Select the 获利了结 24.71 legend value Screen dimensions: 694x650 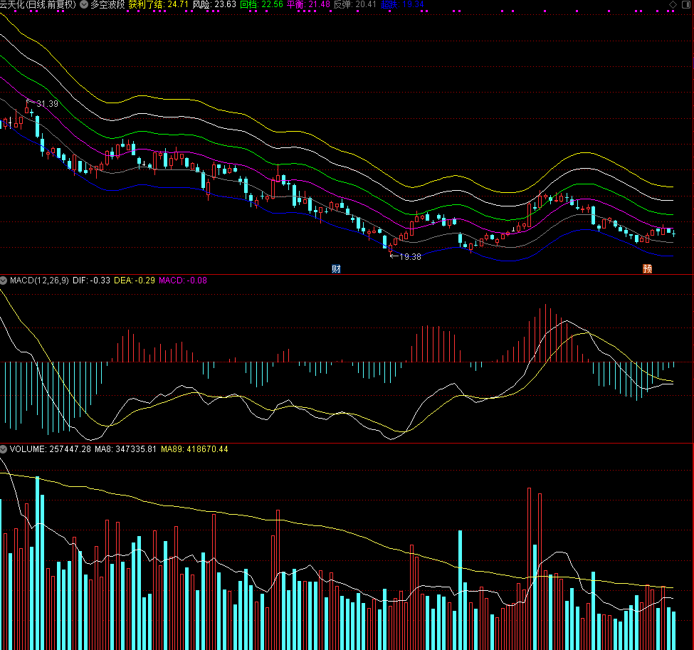[x=158, y=4]
